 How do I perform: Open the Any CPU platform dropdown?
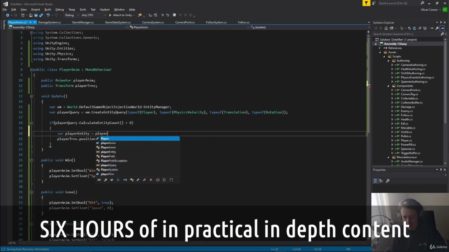[x=93, y=15]
